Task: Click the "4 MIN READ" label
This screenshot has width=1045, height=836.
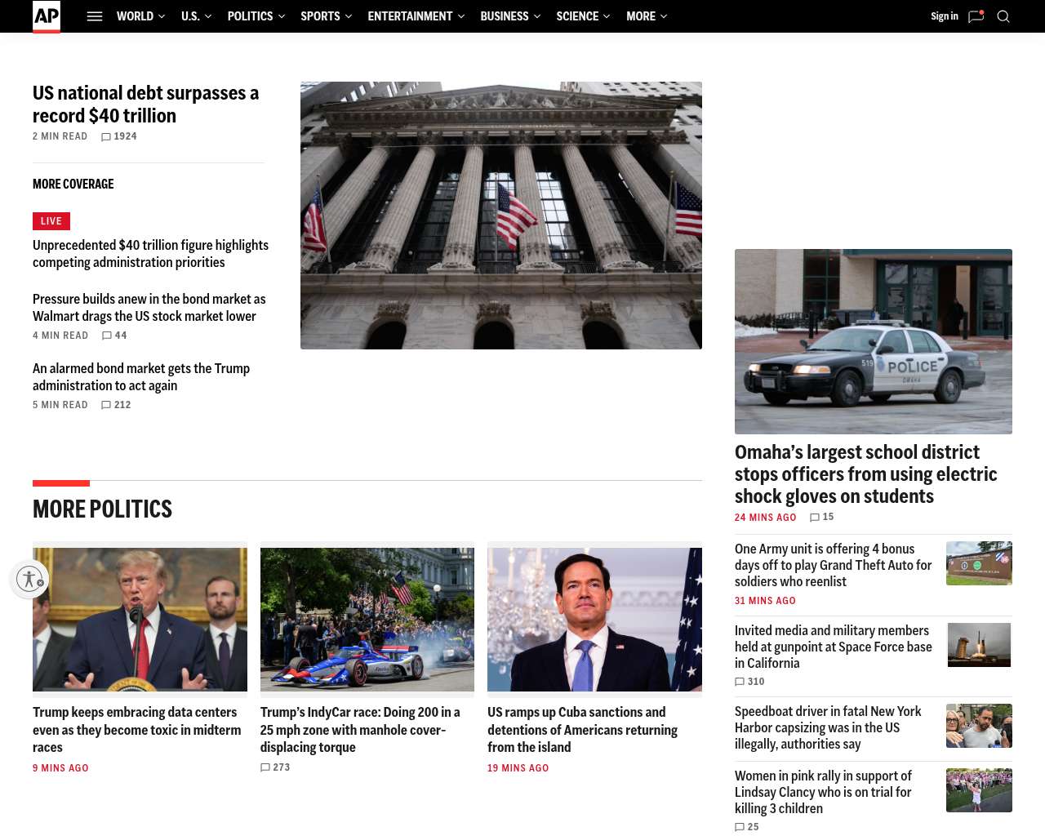Action: 60,336
